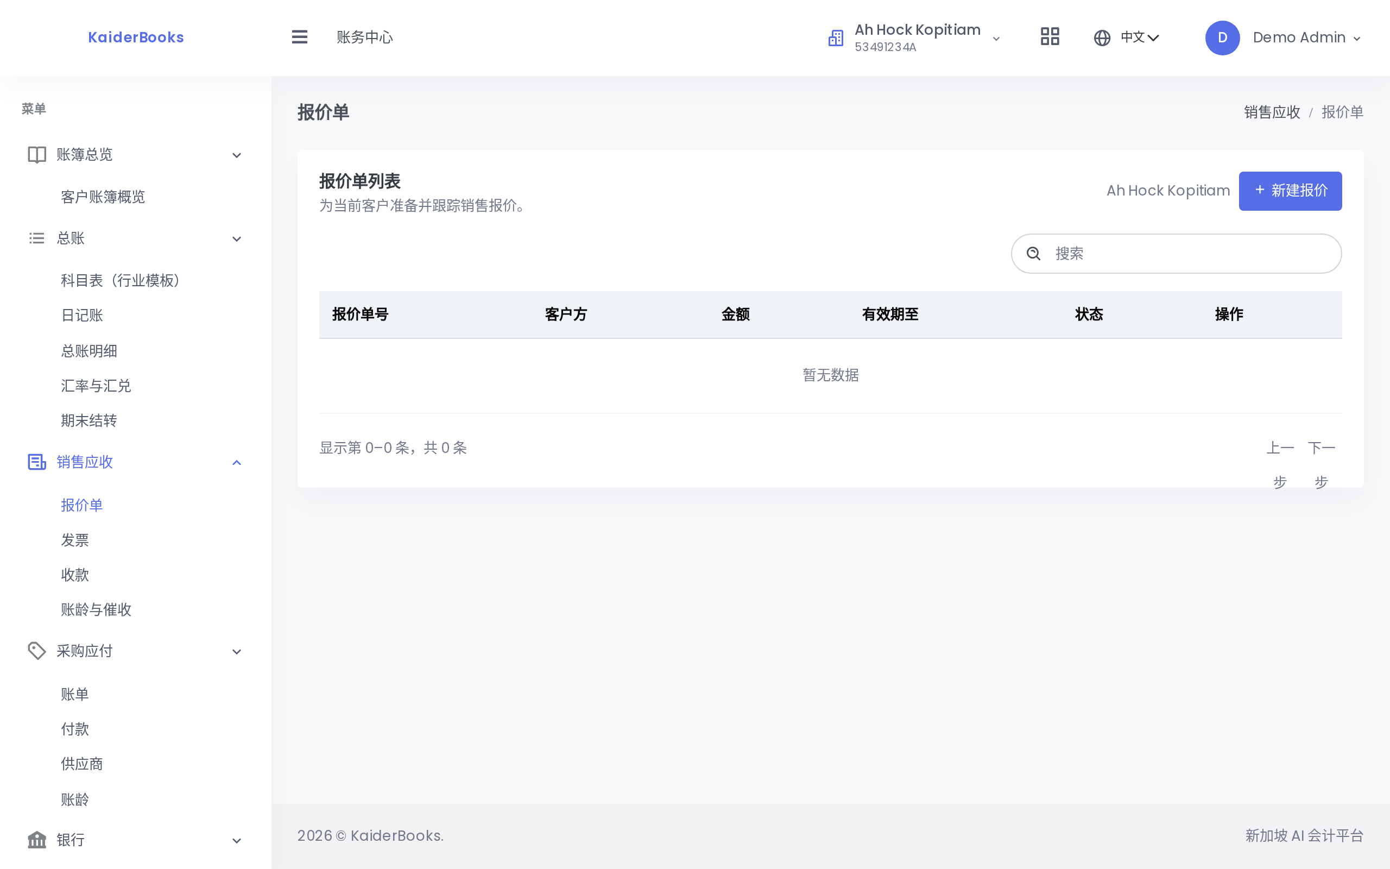The width and height of the screenshot is (1390, 869).
Task: Open the apps grid icon
Action: pos(1050,37)
